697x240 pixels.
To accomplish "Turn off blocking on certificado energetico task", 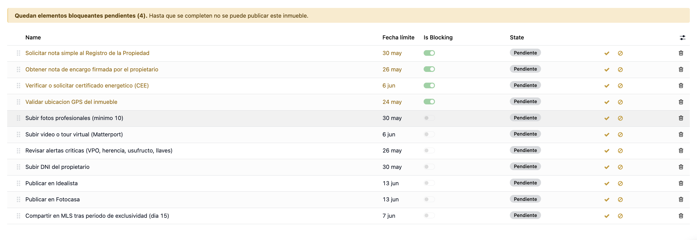I will (429, 85).
